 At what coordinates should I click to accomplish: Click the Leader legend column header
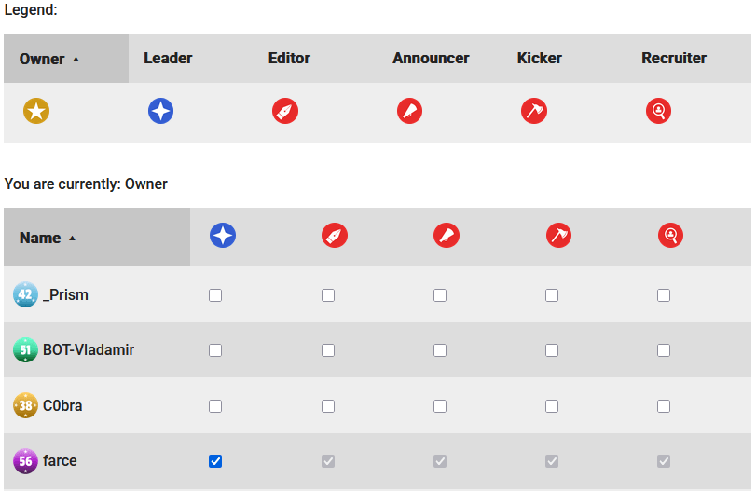pyautogui.click(x=168, y=58)
